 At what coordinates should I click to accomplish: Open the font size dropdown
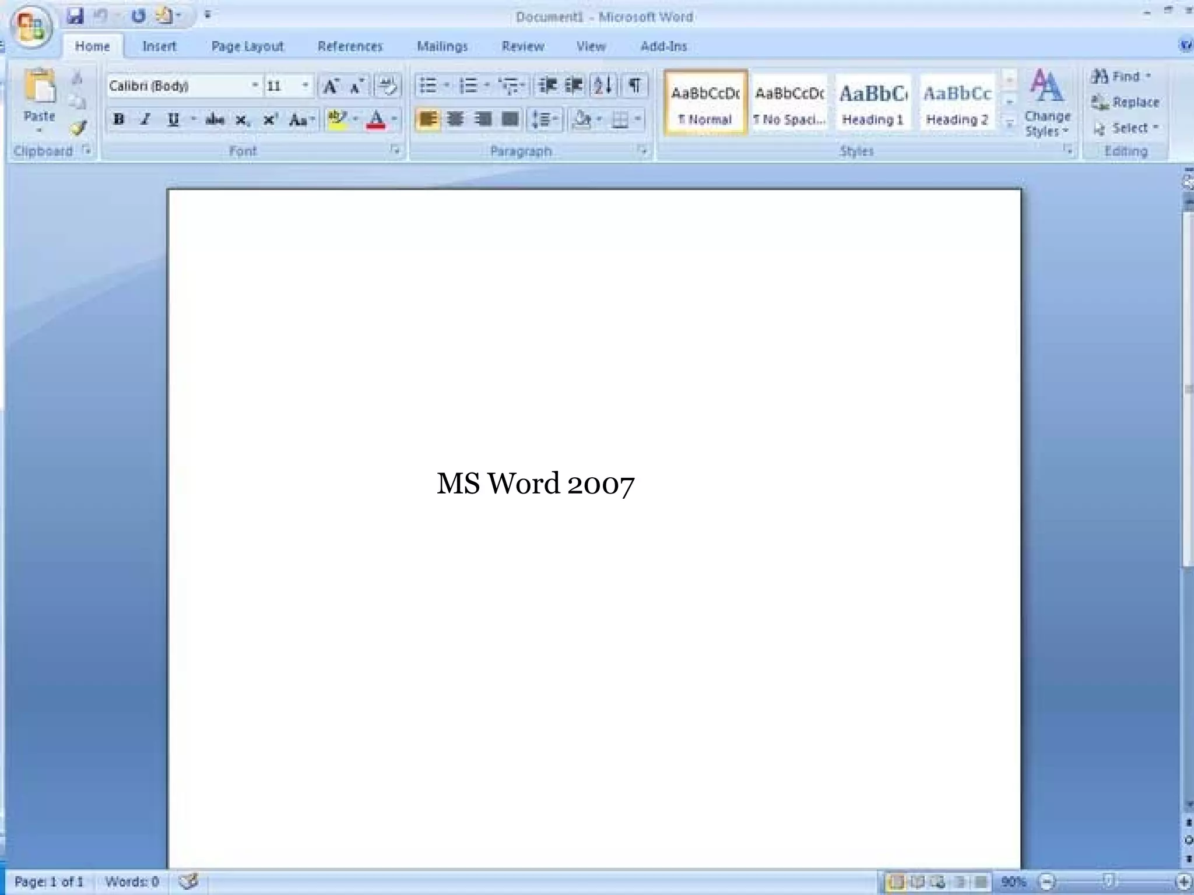(305, 86)
